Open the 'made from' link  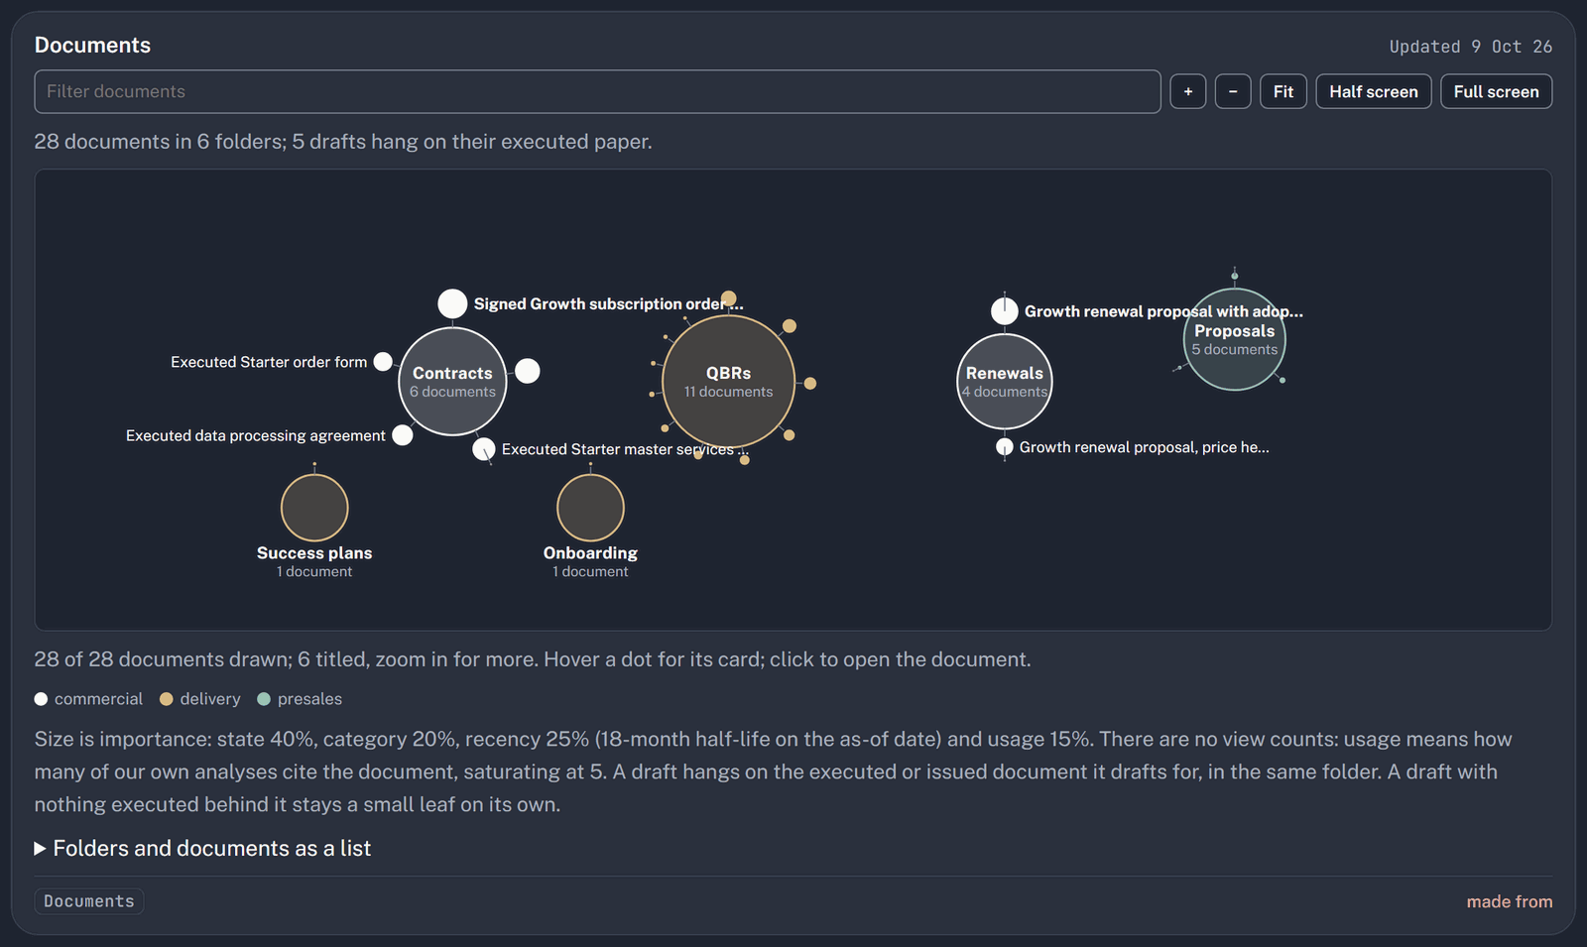click(x=1510, y=901)
